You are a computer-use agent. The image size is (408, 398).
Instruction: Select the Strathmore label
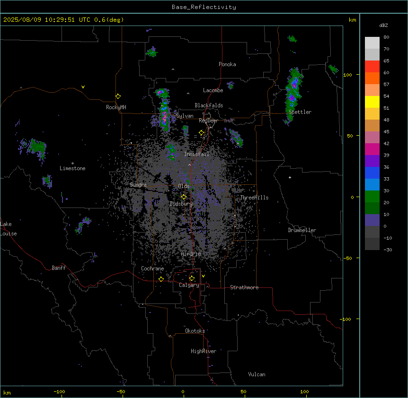(x=244, y=287)
